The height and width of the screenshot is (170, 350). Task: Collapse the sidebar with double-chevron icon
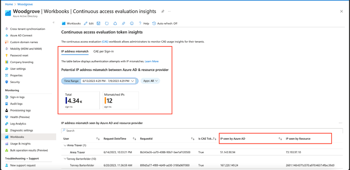[54, 22]
